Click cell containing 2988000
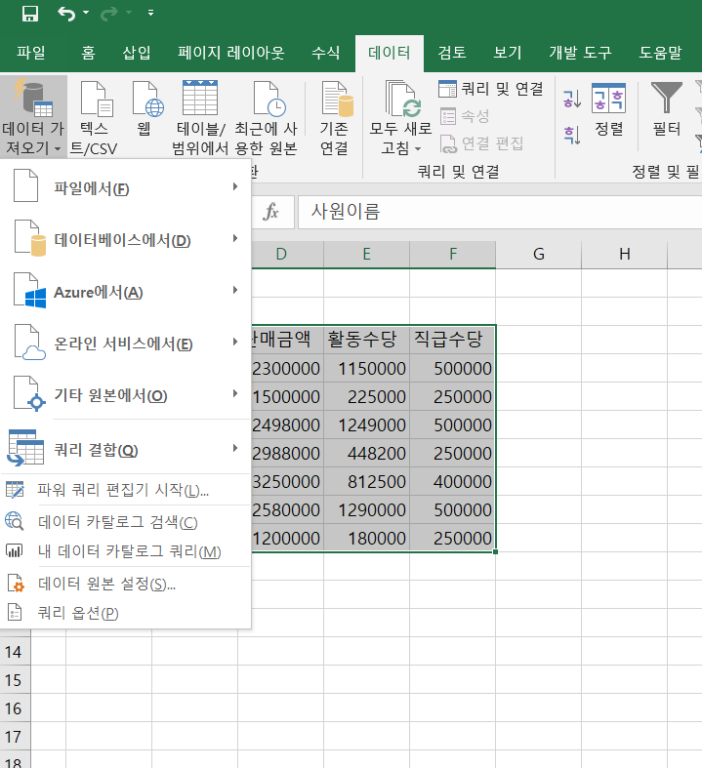Image resolution: width=702 pixels, height=768 pixels. tap(287, 453)
